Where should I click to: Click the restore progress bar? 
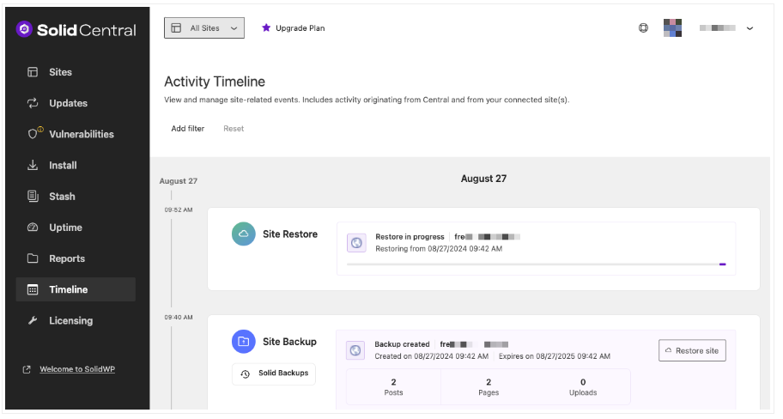(536, 264)
